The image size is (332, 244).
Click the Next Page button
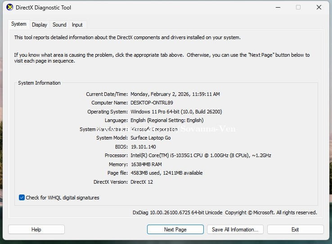(x=175, y=230)
